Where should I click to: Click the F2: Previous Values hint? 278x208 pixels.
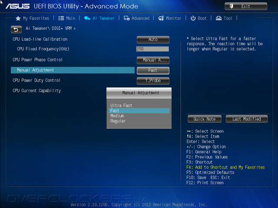(207, 157)
